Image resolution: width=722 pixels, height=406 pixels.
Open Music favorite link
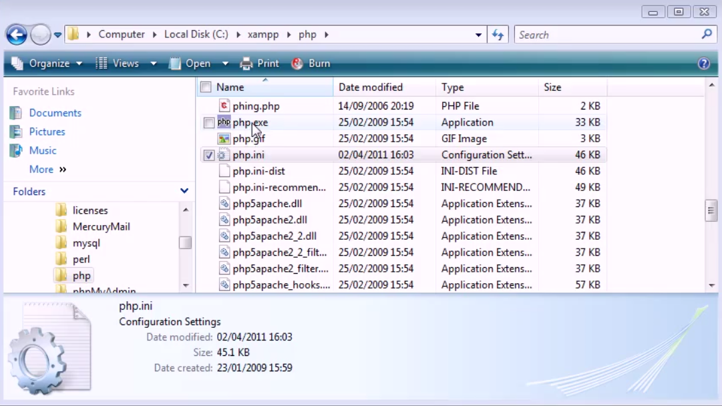point(42,150)
